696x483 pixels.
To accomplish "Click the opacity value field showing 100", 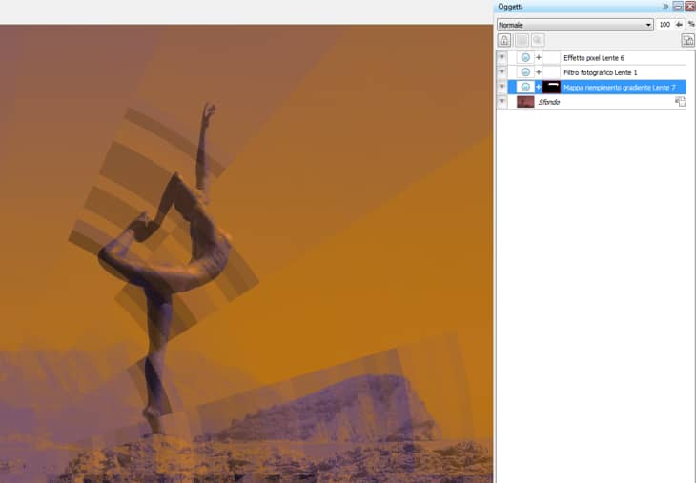I will 664,25.
